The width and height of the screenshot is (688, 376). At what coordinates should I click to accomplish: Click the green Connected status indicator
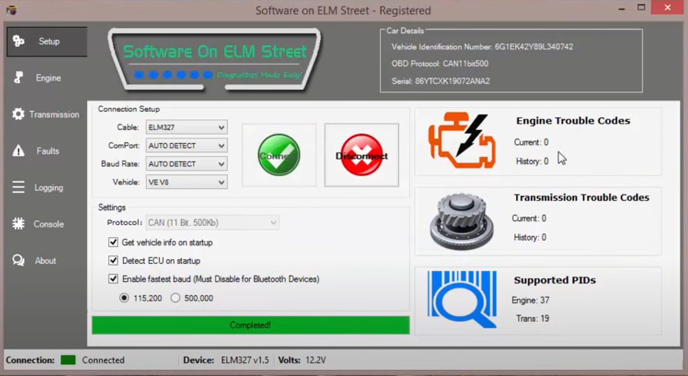point(68,360)
